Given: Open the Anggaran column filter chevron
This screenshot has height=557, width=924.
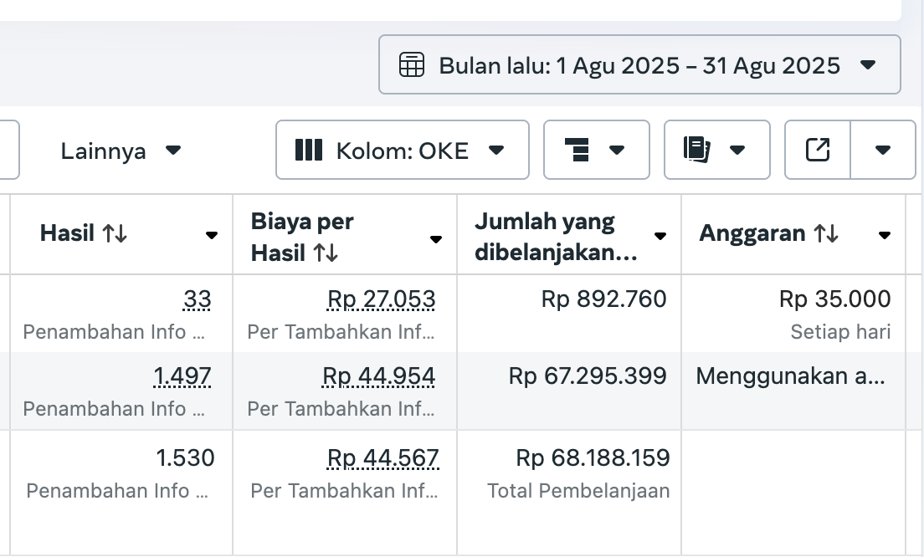Looking at the screenshot, I should tap(885, 236).
